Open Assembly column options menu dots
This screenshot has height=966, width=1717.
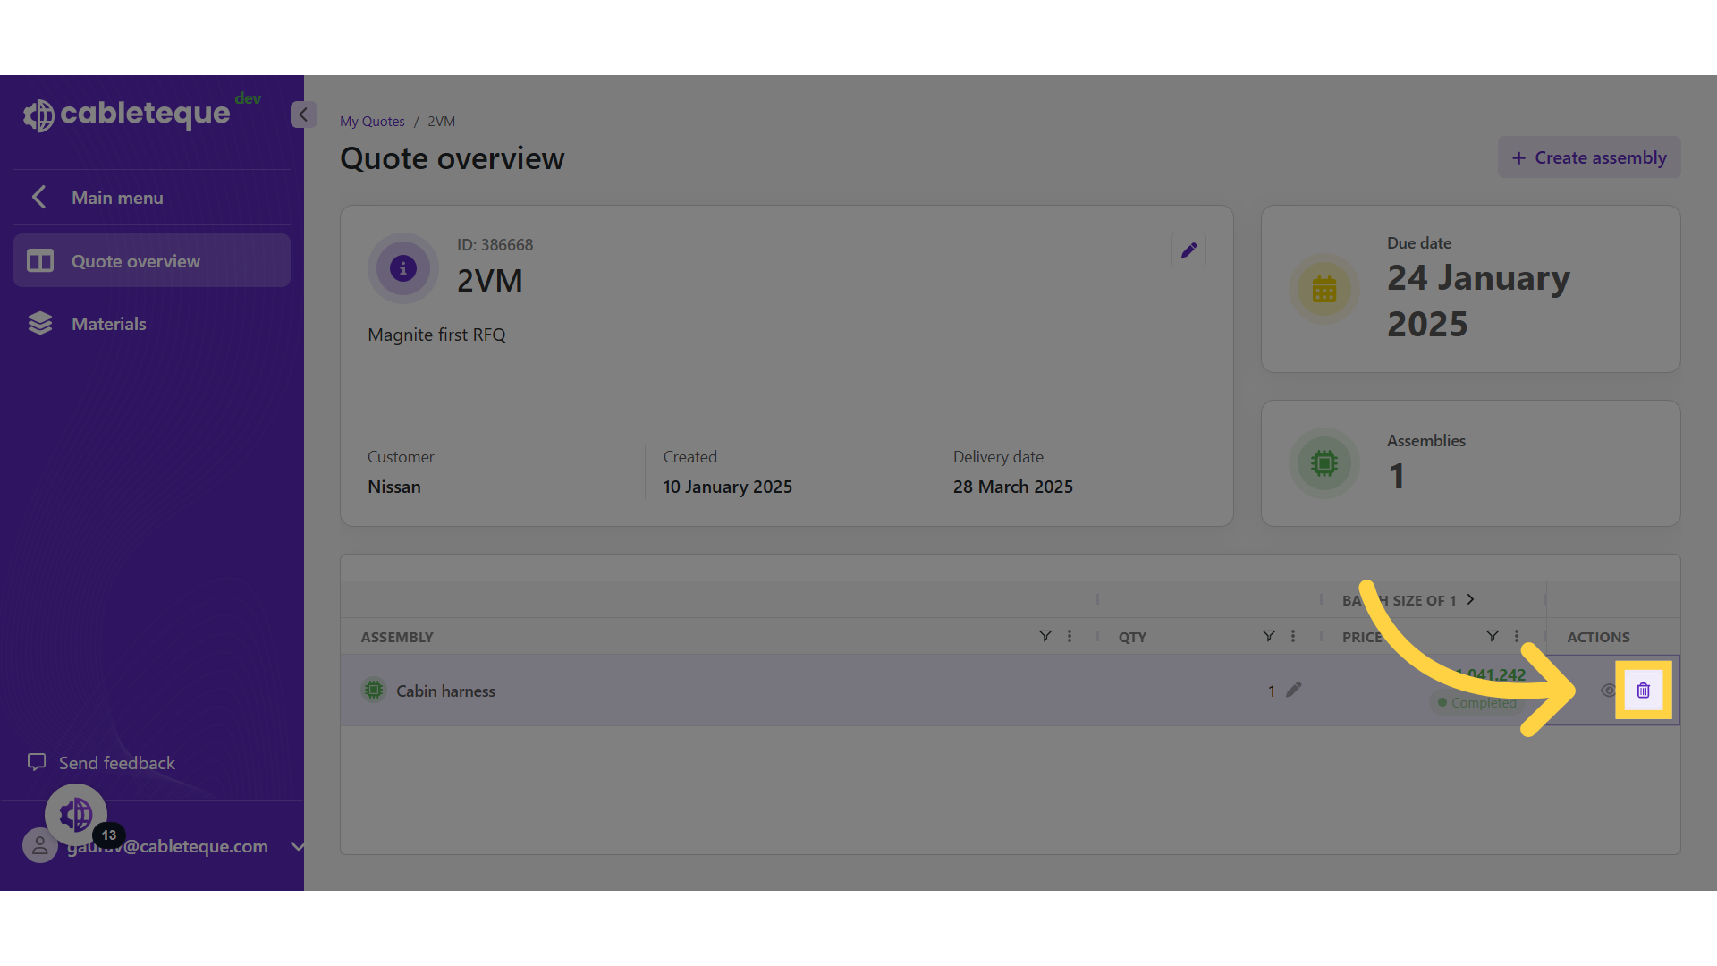1070,636
